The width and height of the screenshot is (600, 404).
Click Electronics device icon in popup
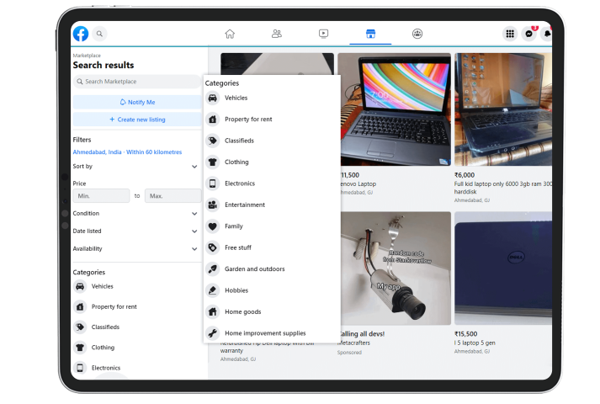(x=213, y=183)
